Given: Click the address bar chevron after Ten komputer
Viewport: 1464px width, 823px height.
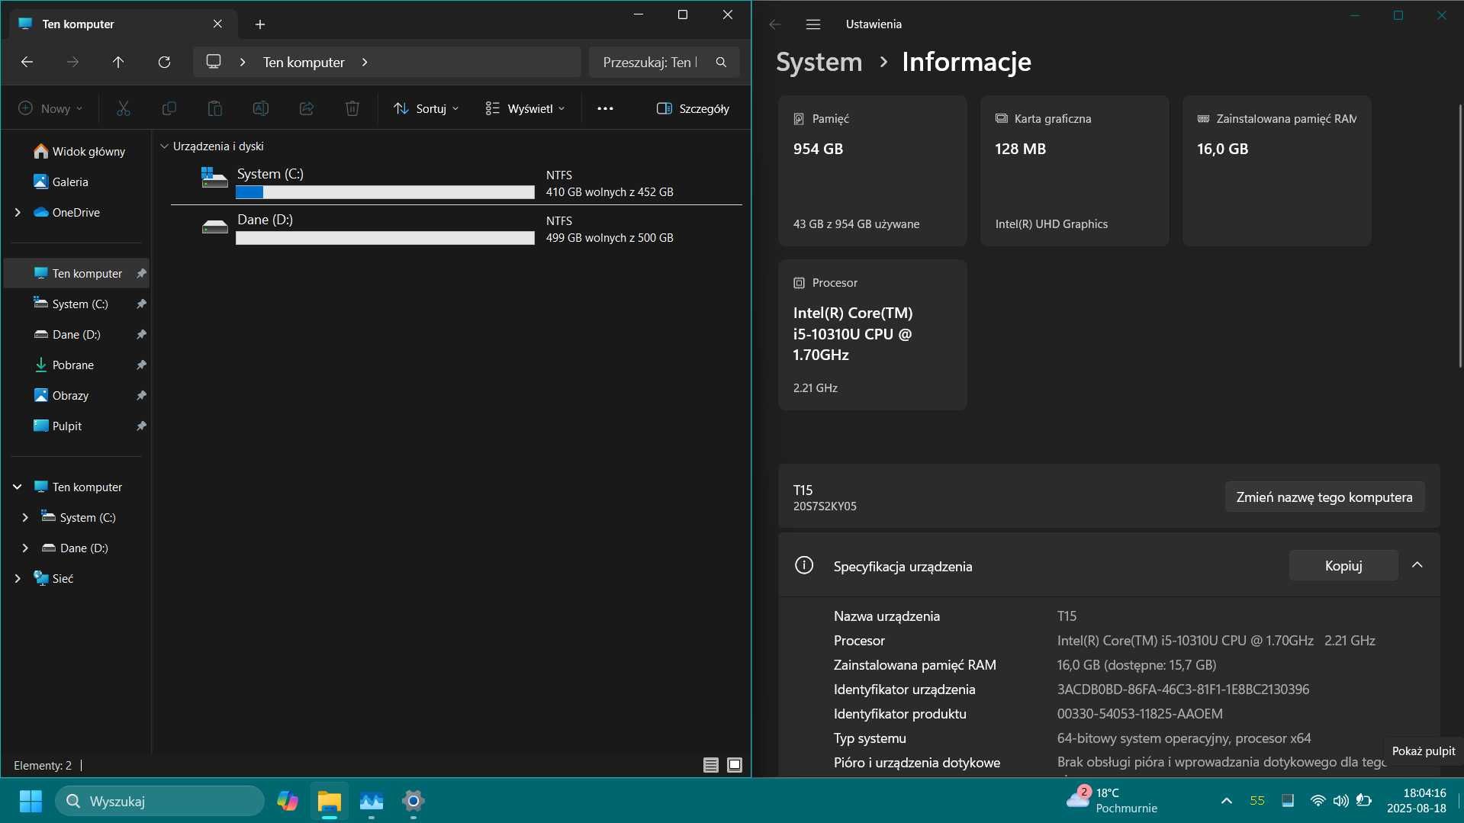Looking at the screenshot, I should [x=365, y=63].
